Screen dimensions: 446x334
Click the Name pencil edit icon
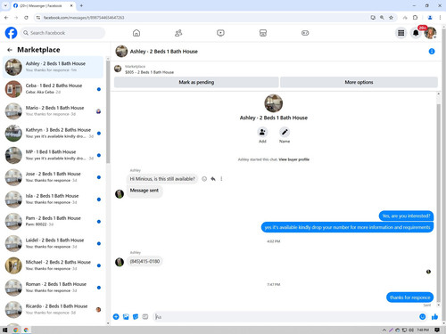285,132
